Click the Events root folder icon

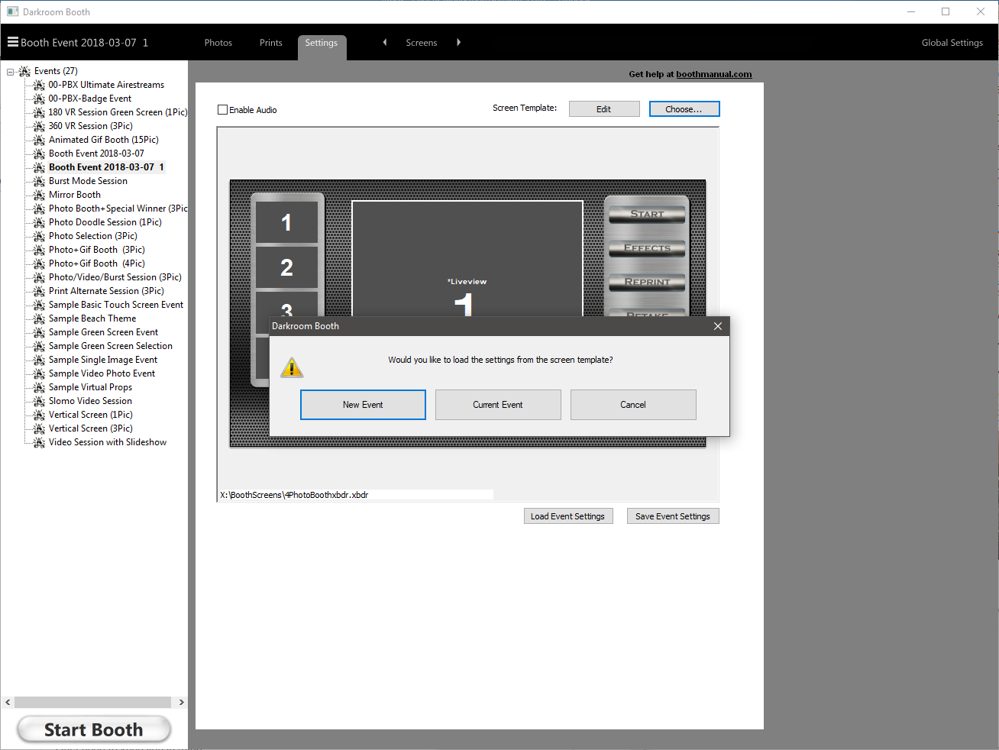[x=24, y=71]
